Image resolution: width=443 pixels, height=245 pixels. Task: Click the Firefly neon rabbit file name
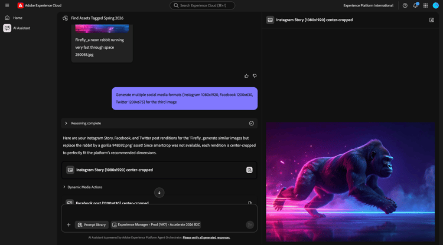[99, 47]
